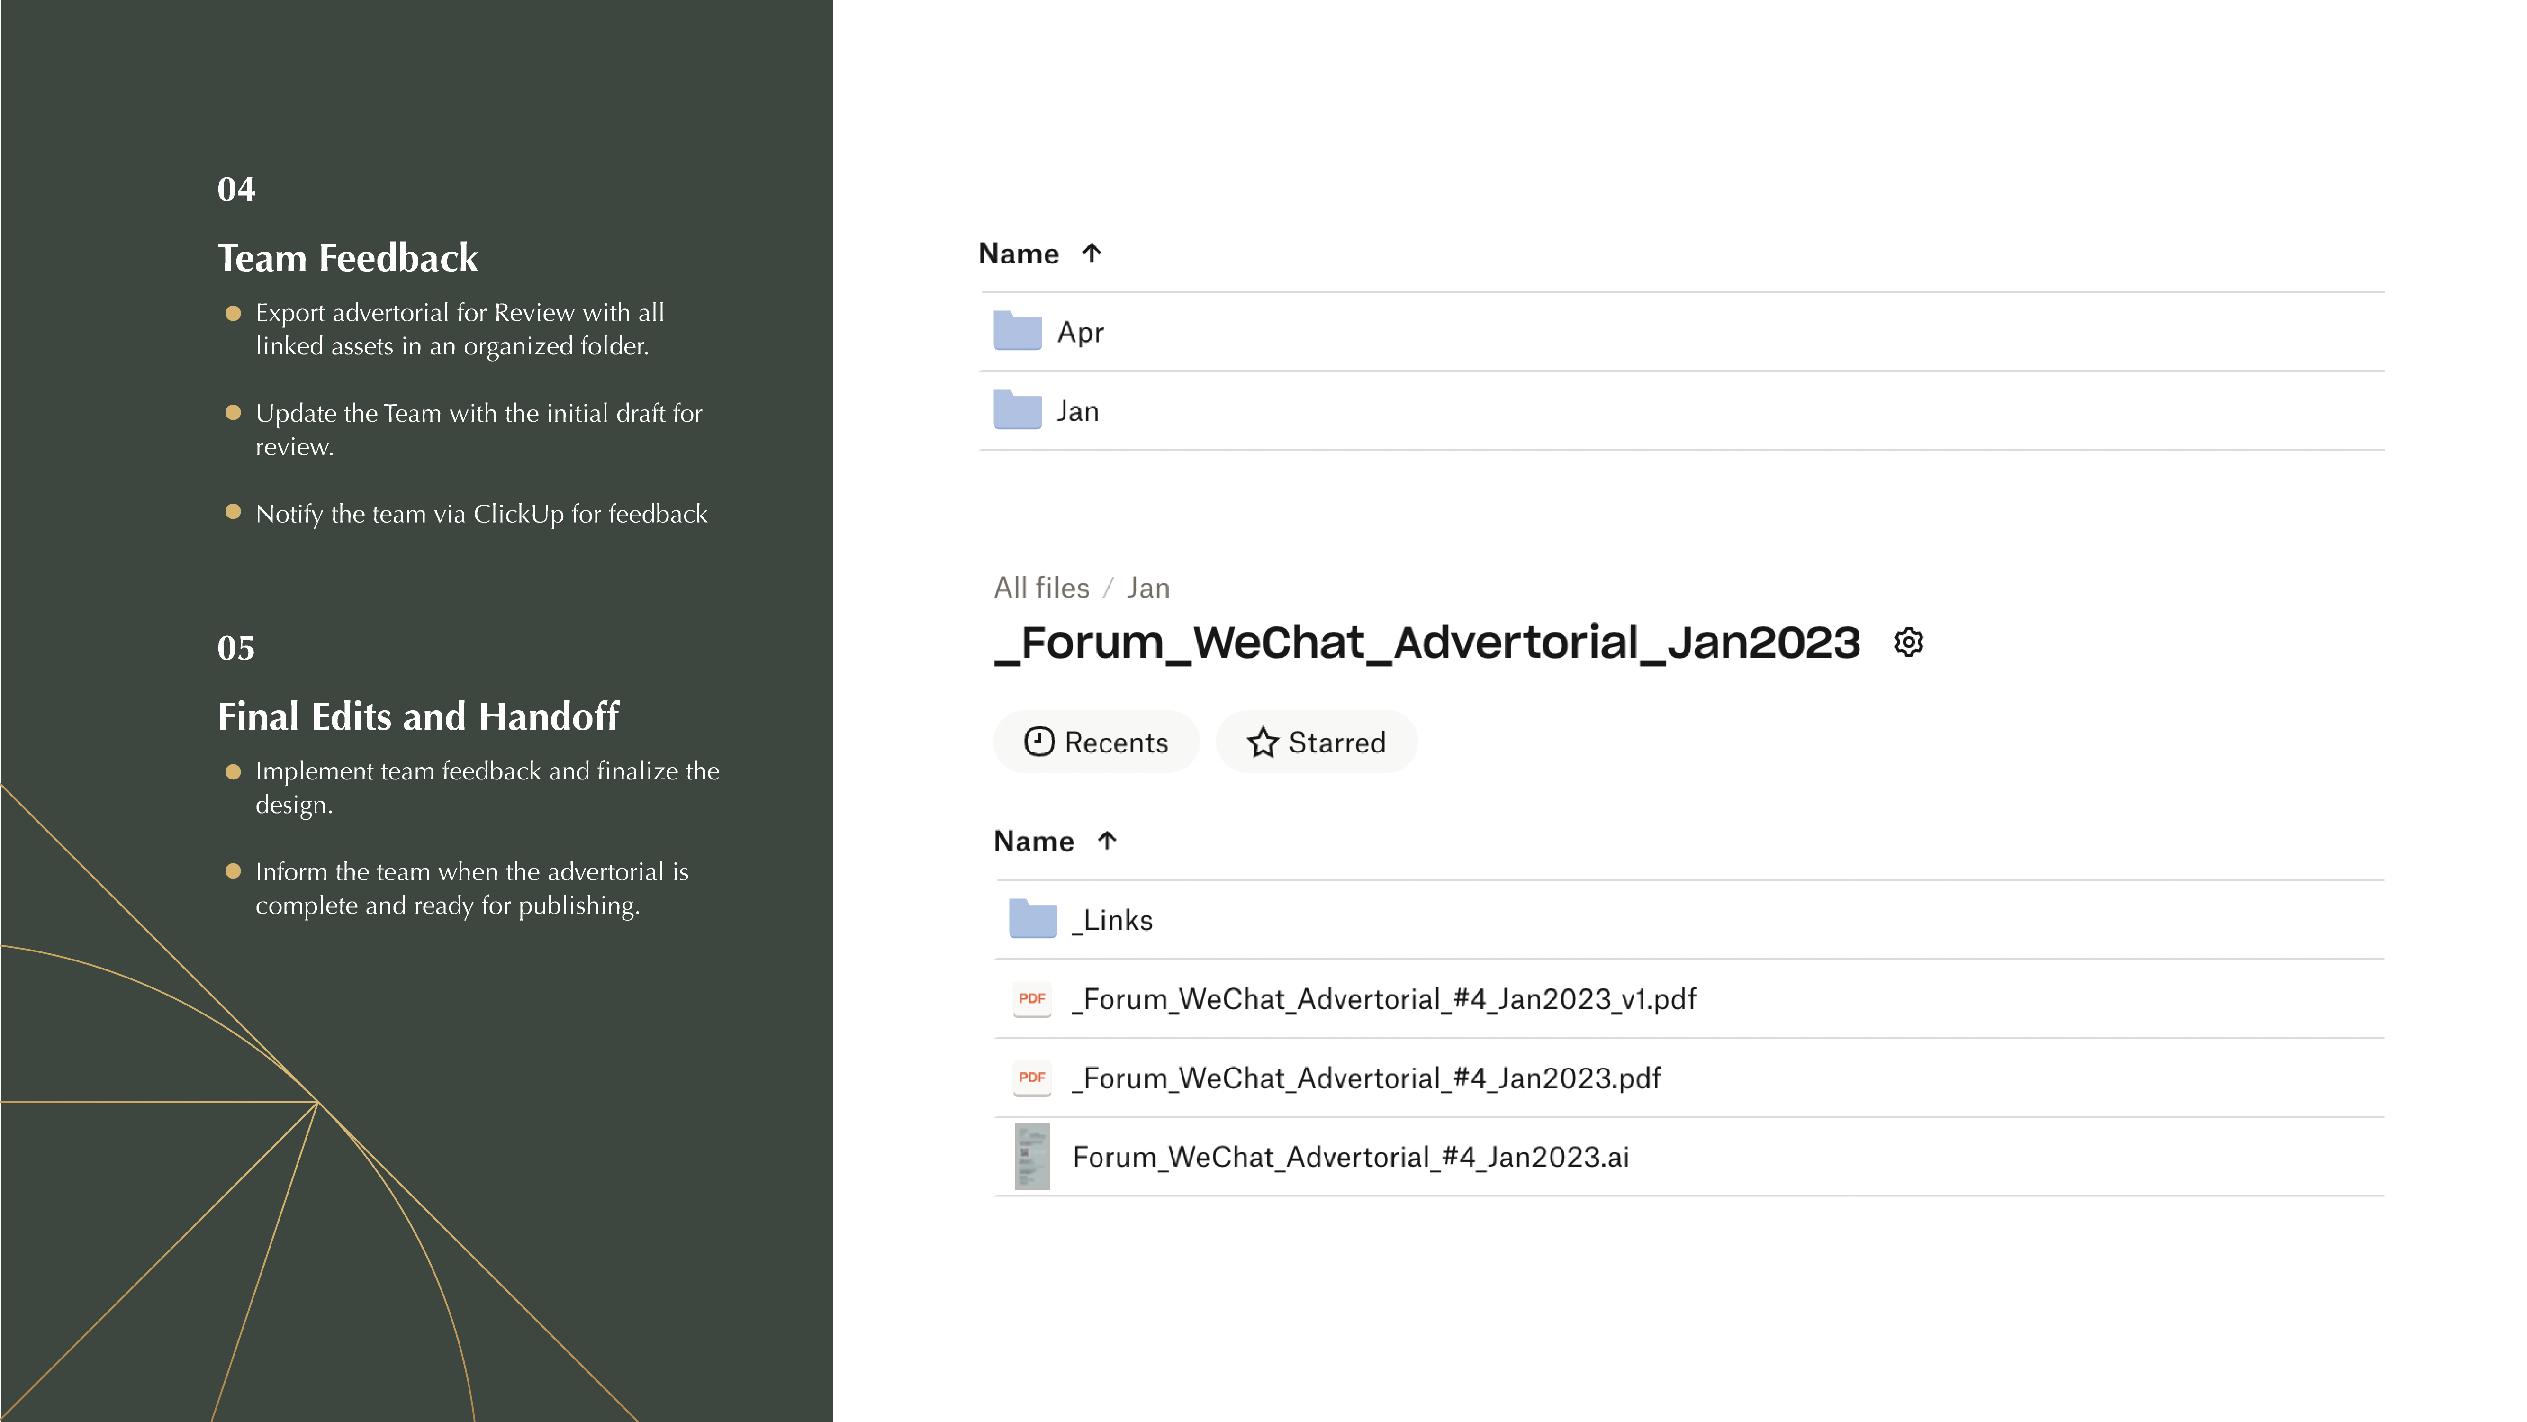Click the Export advertorial for Review bullet
Image resolution: width=2527 pixels, height=1422 pixels.
pos(460,329)
